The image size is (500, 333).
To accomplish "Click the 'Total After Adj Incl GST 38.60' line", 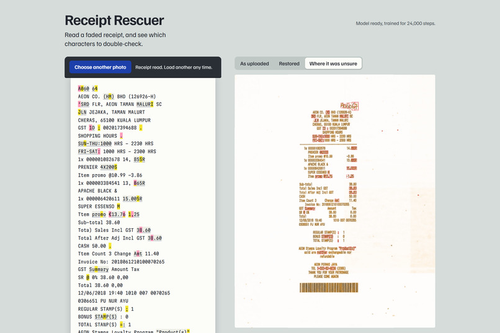I will [120, 238].
